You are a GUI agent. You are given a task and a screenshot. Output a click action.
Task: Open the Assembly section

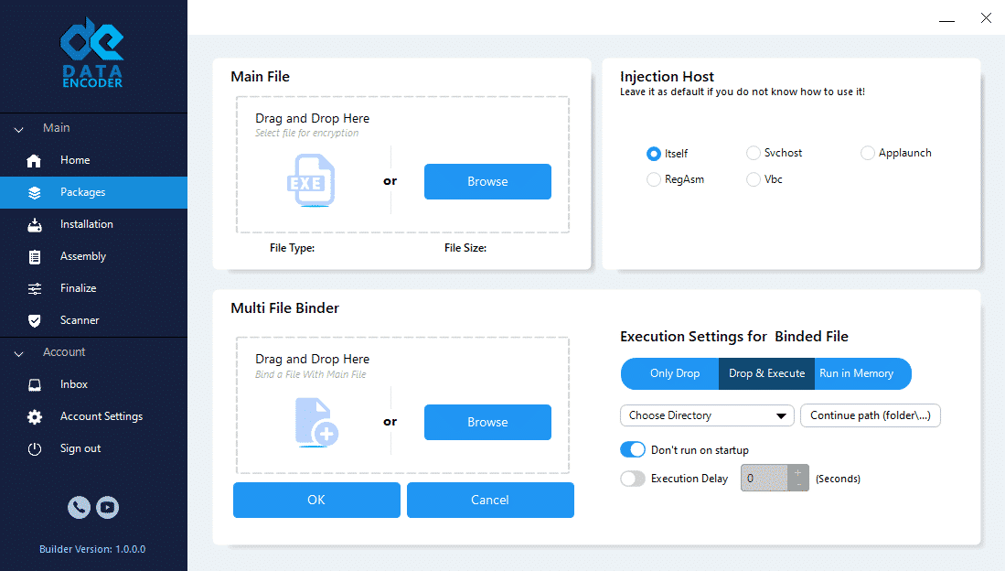93,256
